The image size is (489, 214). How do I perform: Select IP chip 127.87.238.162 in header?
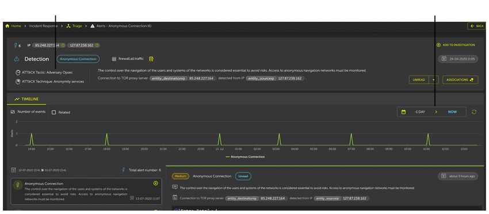click(x=83, y=45)
